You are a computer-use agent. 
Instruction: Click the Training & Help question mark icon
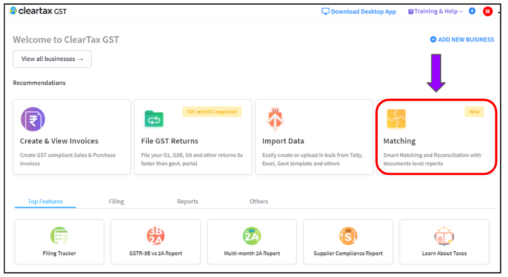click(x=410, y=12)
